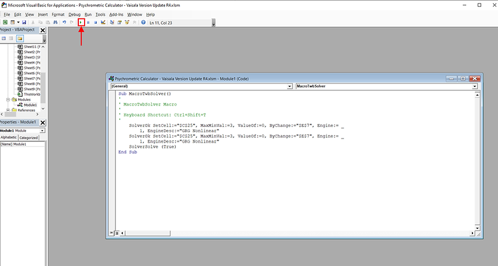Screen dimensions: 498x266
Task: Open the (General) object dropdown
Action: click(289, 86)
